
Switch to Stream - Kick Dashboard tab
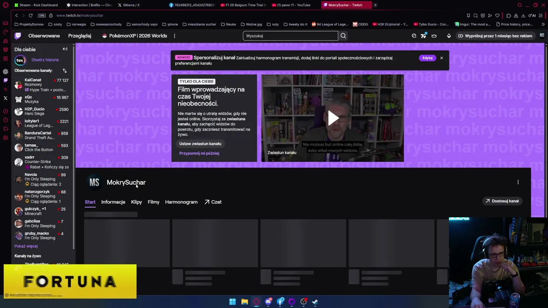click(x=37, y=5)
